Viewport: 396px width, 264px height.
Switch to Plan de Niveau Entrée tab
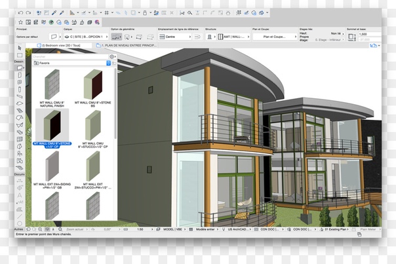pyautogui.click(x=127, y=45)
